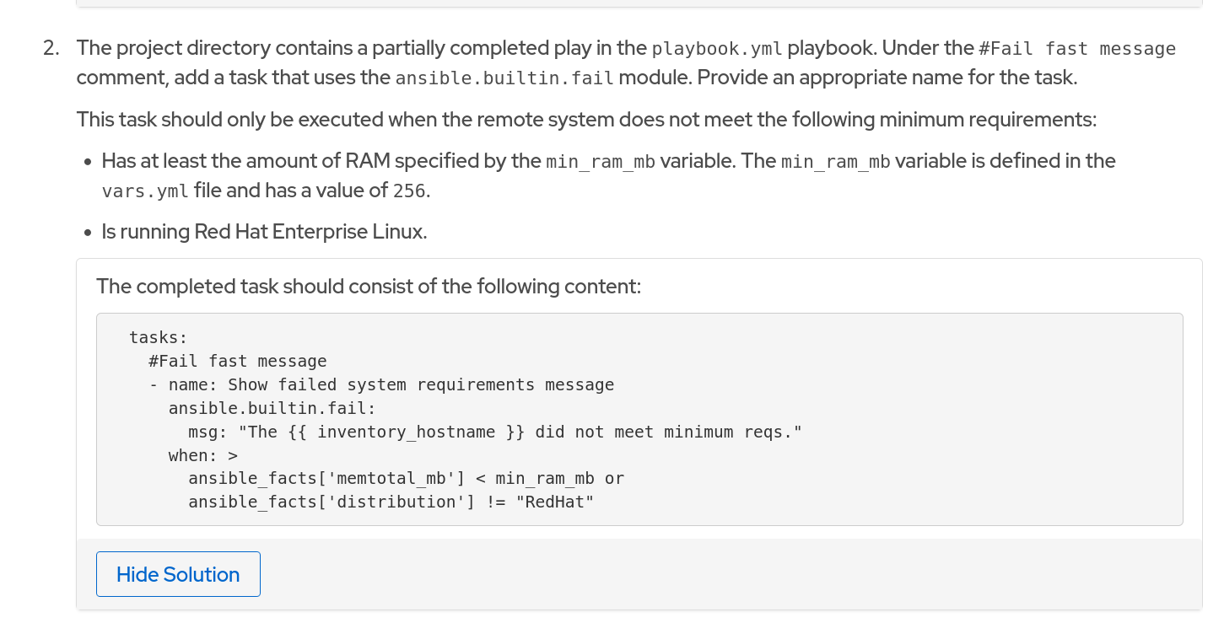This screenshot has width=1224, height=623.
Task: Click the vars.yml filename in the bullet
Action: (x=145, y=191)
